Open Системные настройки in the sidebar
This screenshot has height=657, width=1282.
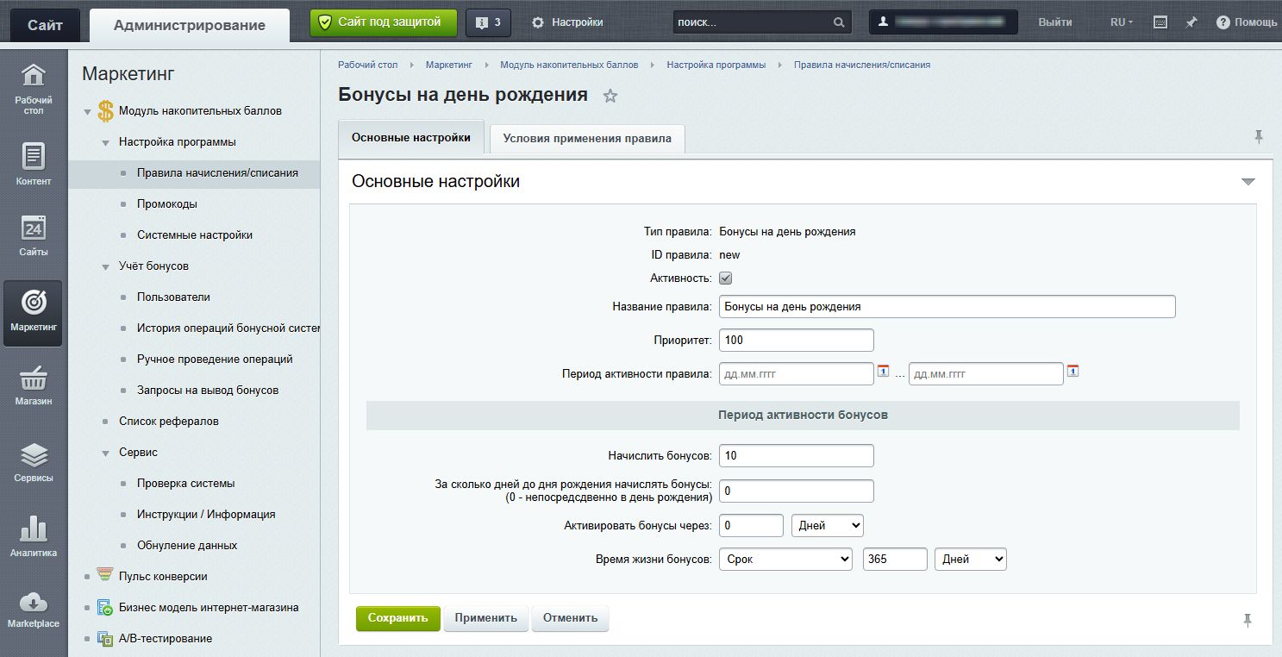(x=195, y=235)
